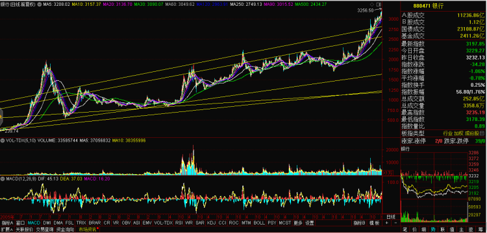Switch to the 资金流向 tab
Image resolution: width=487 pixels, height=233 pixels.
65,230
